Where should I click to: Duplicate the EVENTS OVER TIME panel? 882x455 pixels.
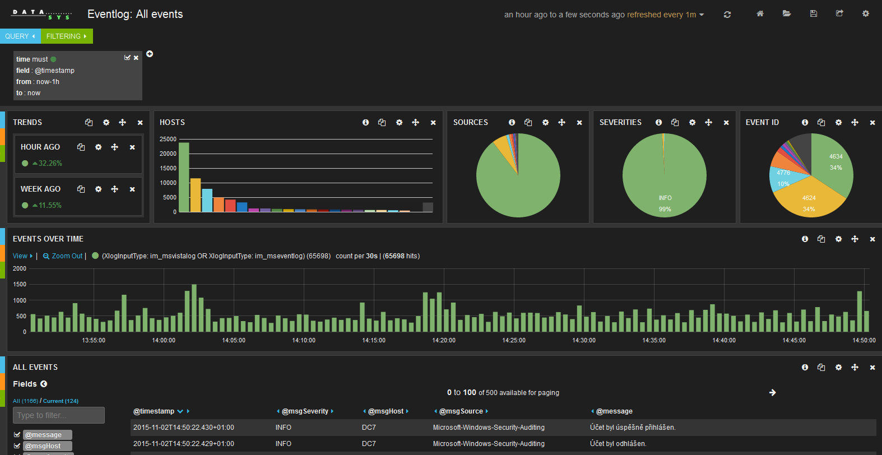click(821, 239)
